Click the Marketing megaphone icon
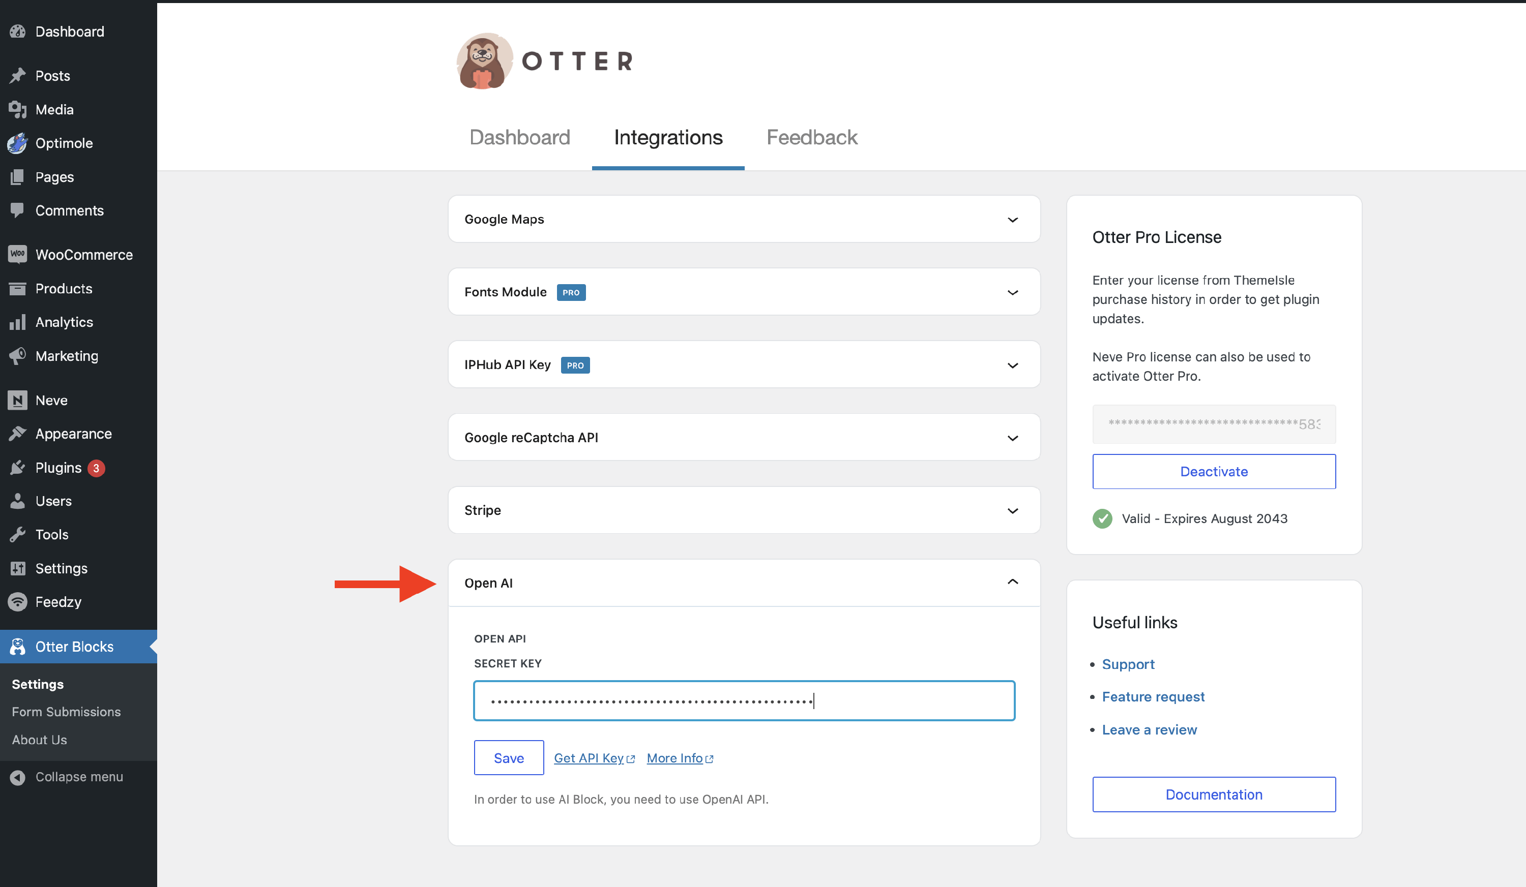Viewport: 1526px width, 887px height. 18,356
